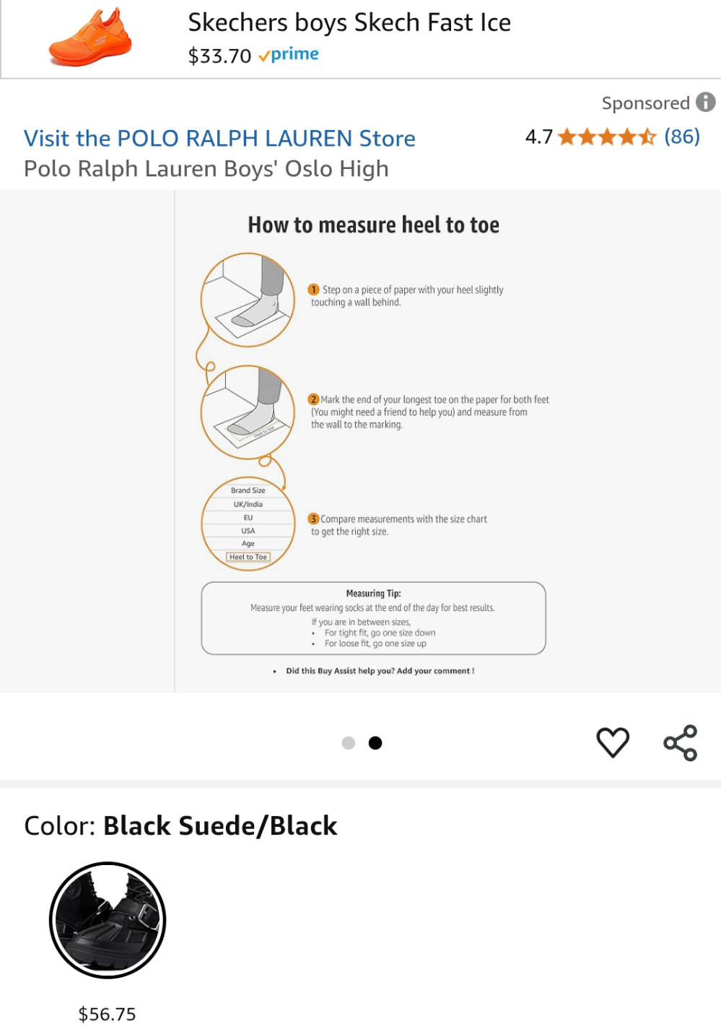Tap the prime badge logo
This screenshot has width=721, height=1029.
click(x=289, y=55)
